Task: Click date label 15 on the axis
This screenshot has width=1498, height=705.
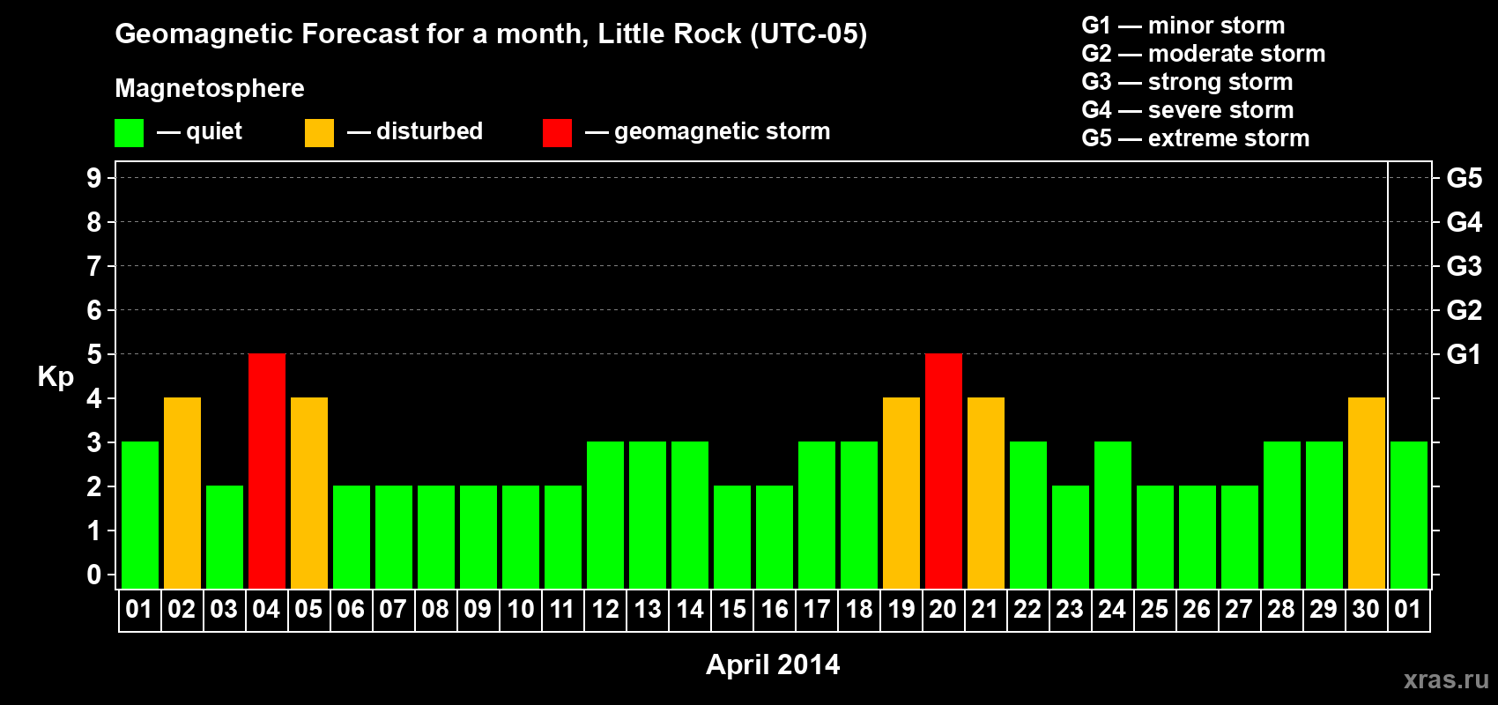Action: pyautogui.click(x=731, y=610)
